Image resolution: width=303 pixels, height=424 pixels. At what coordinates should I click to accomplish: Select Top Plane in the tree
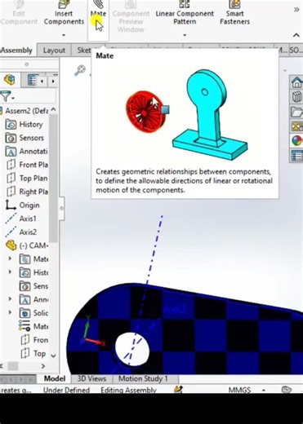coord(27,178)
